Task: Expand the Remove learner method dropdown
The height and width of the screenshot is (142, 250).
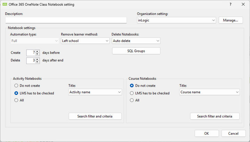Action: pyautogui.click(x=85, y=41)
